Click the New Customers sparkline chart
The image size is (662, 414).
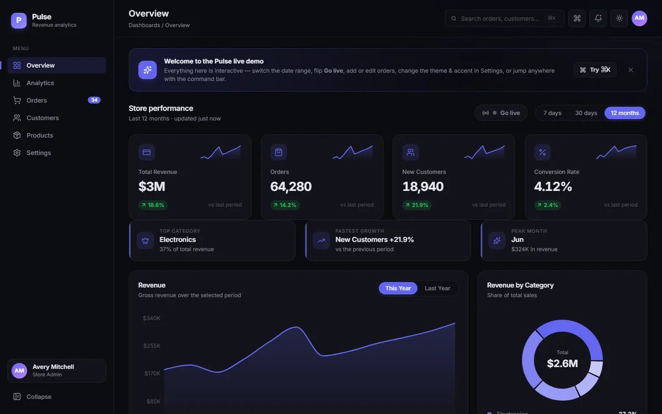(484, 152)
